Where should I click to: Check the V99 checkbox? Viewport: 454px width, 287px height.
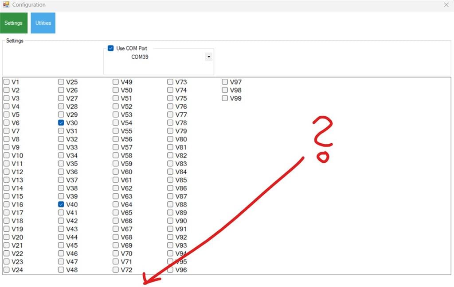pyautogui.click(x=225, y=98)
